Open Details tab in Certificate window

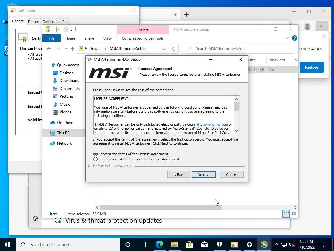(33, 22)
